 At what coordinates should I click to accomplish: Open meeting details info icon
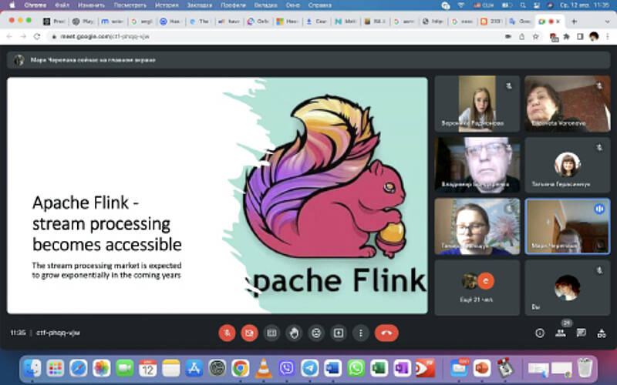[540, 333]
